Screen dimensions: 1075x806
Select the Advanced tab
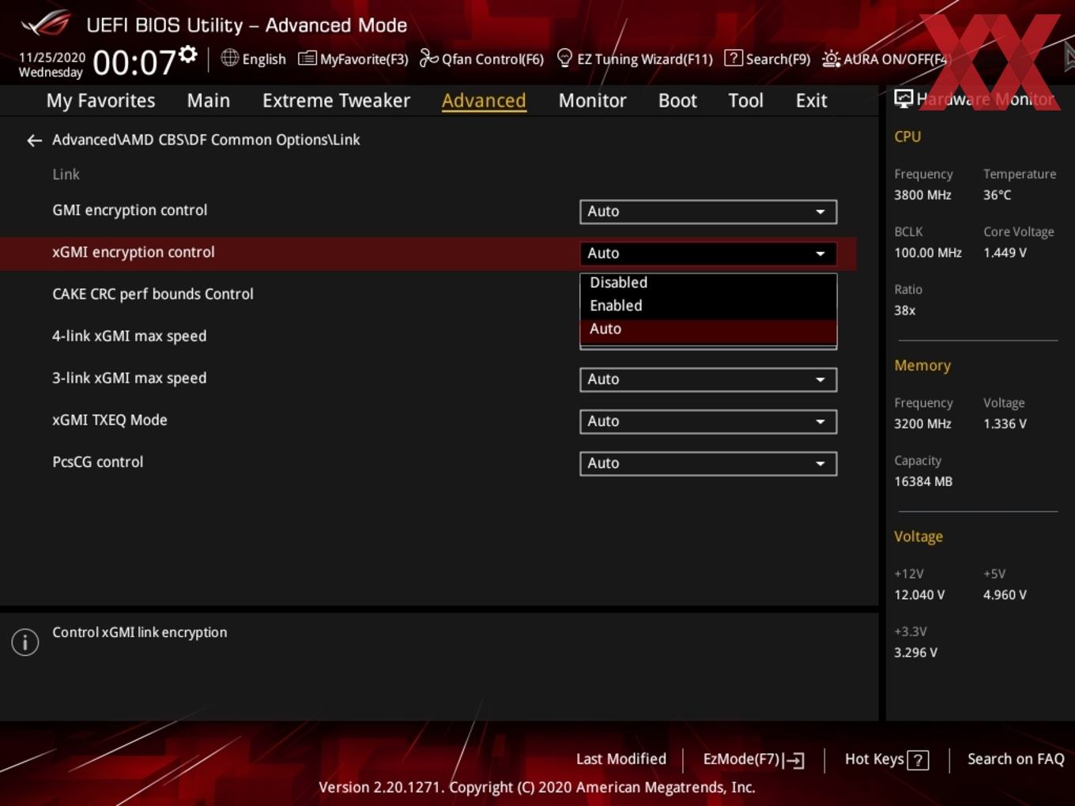pyautogui.click(x=484, y=101)
